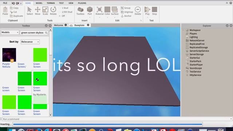Click the Surface tool
Viewport: 233px width, 131px height.
pos(115,11)
